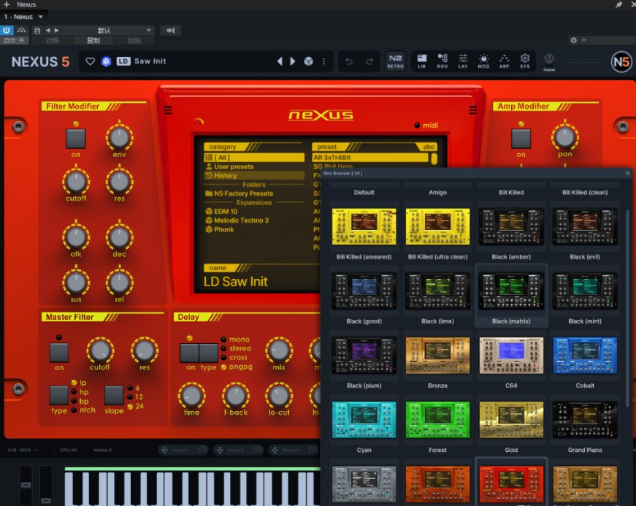The image size is (636, 506).
Task: Choose the Cobalt skin thumbnail
Action: 584,355
